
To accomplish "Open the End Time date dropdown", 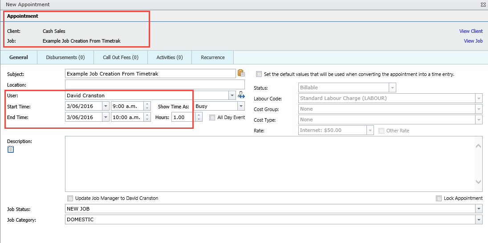I will [x=106, y=117].
